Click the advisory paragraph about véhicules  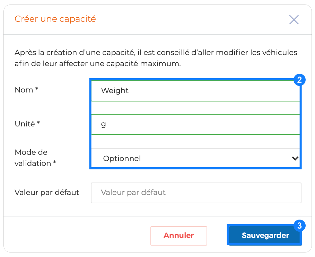(x=156, y=58)
